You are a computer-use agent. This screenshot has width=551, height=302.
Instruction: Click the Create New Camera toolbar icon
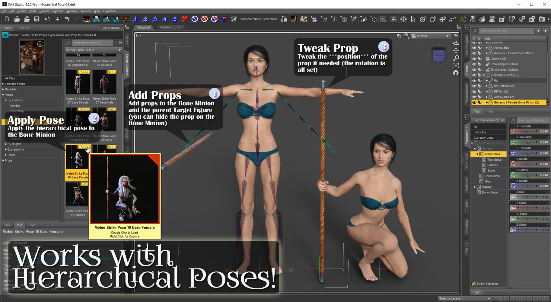pos(314,19)
